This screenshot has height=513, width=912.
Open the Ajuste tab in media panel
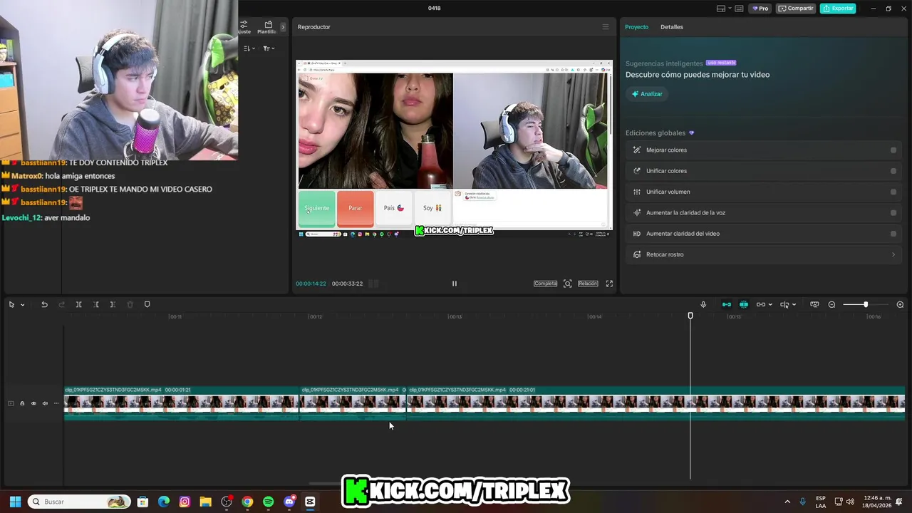pyautogui.click(x=244, y=27)
